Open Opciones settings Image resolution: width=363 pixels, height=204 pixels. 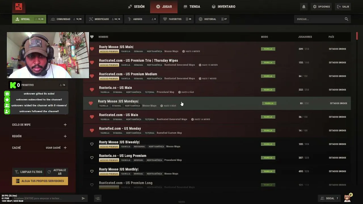321,7
